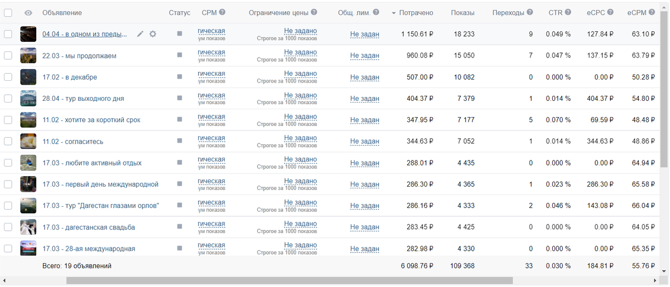This screenshot has height=287, width=670.
Task: Open help icon beside eCPC header
Action: pyautogui.click(x=610, y=12)
